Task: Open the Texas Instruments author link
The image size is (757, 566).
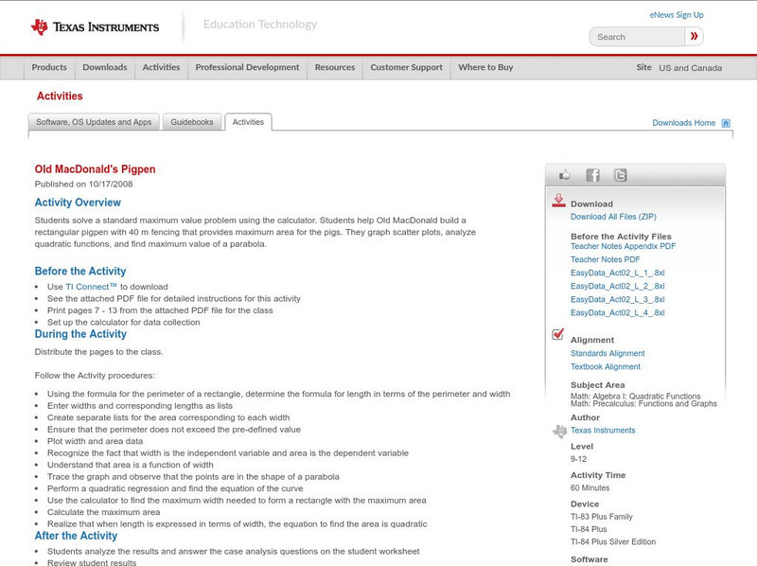Action: pyautogui.click(x=603, y=431)
